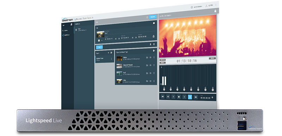Open the Default Tape three-dot menu

(x=111, y=59)
